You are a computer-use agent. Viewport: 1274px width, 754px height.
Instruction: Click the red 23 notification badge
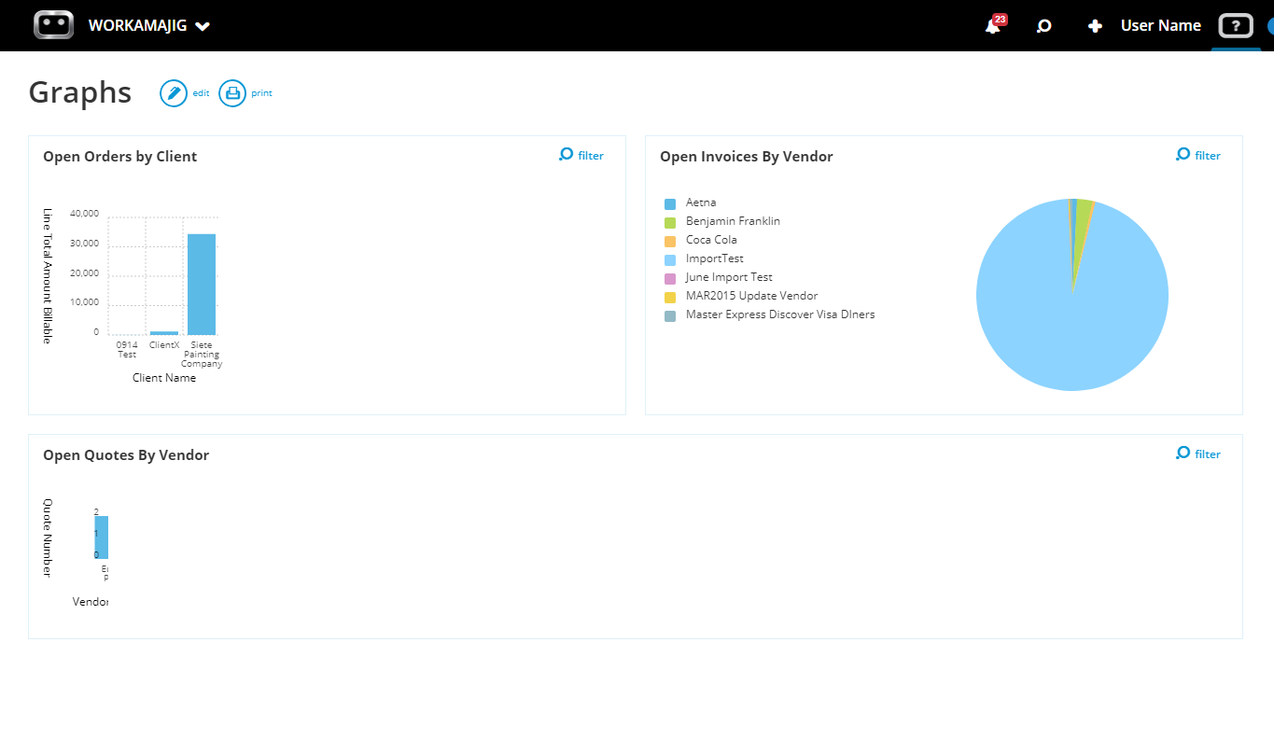click(1000, 19)
